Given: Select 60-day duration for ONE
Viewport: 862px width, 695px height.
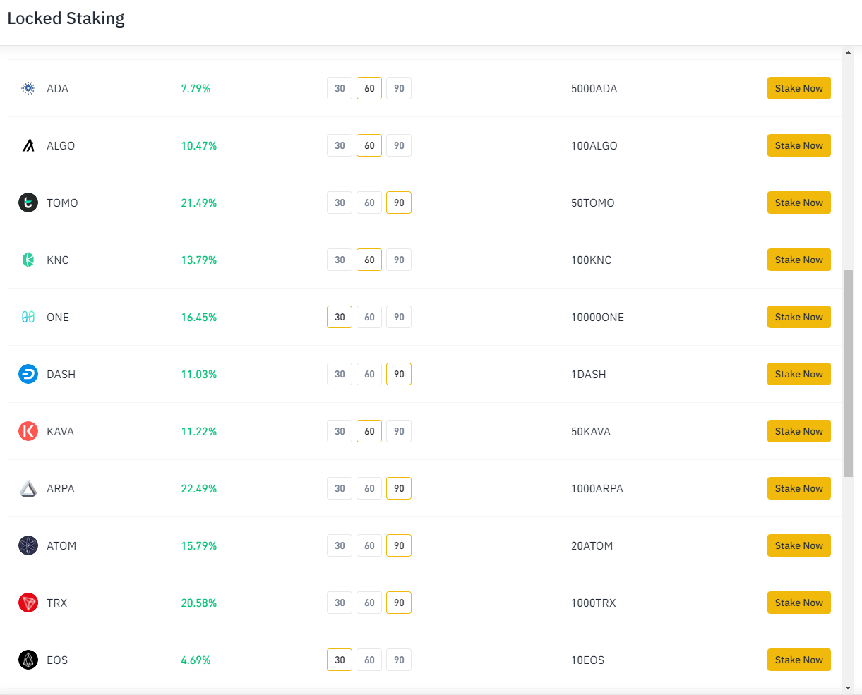Looking at the screenshot, I should pyautogui.click(x=369, y=317).
